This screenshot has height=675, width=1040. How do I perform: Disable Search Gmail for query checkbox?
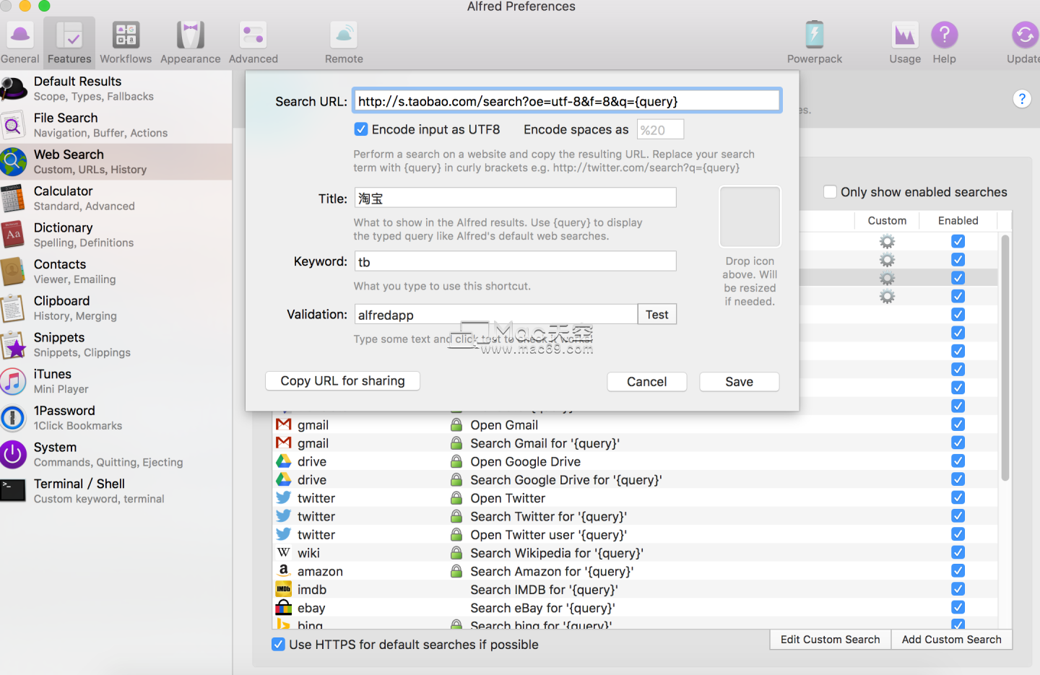tap(958, 443)
